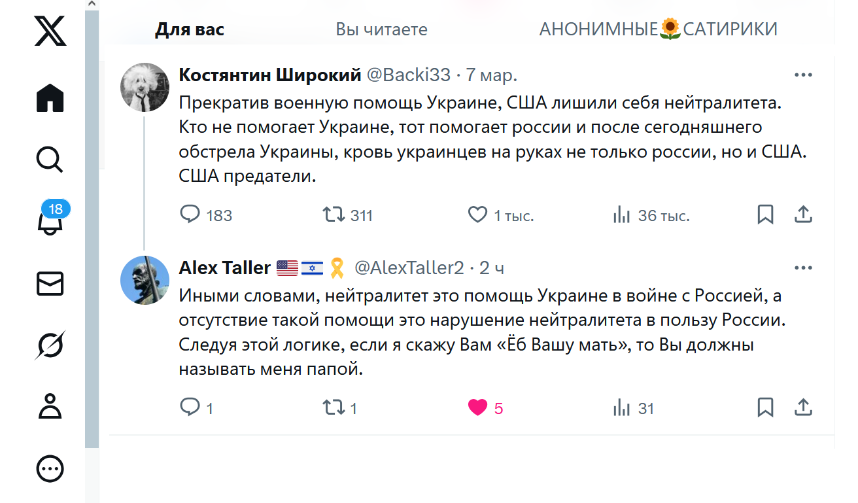Unlike Alex Taller's reply
Image resolution: width=858 pixels, height=503 pixels.
[x=478, y=408]
